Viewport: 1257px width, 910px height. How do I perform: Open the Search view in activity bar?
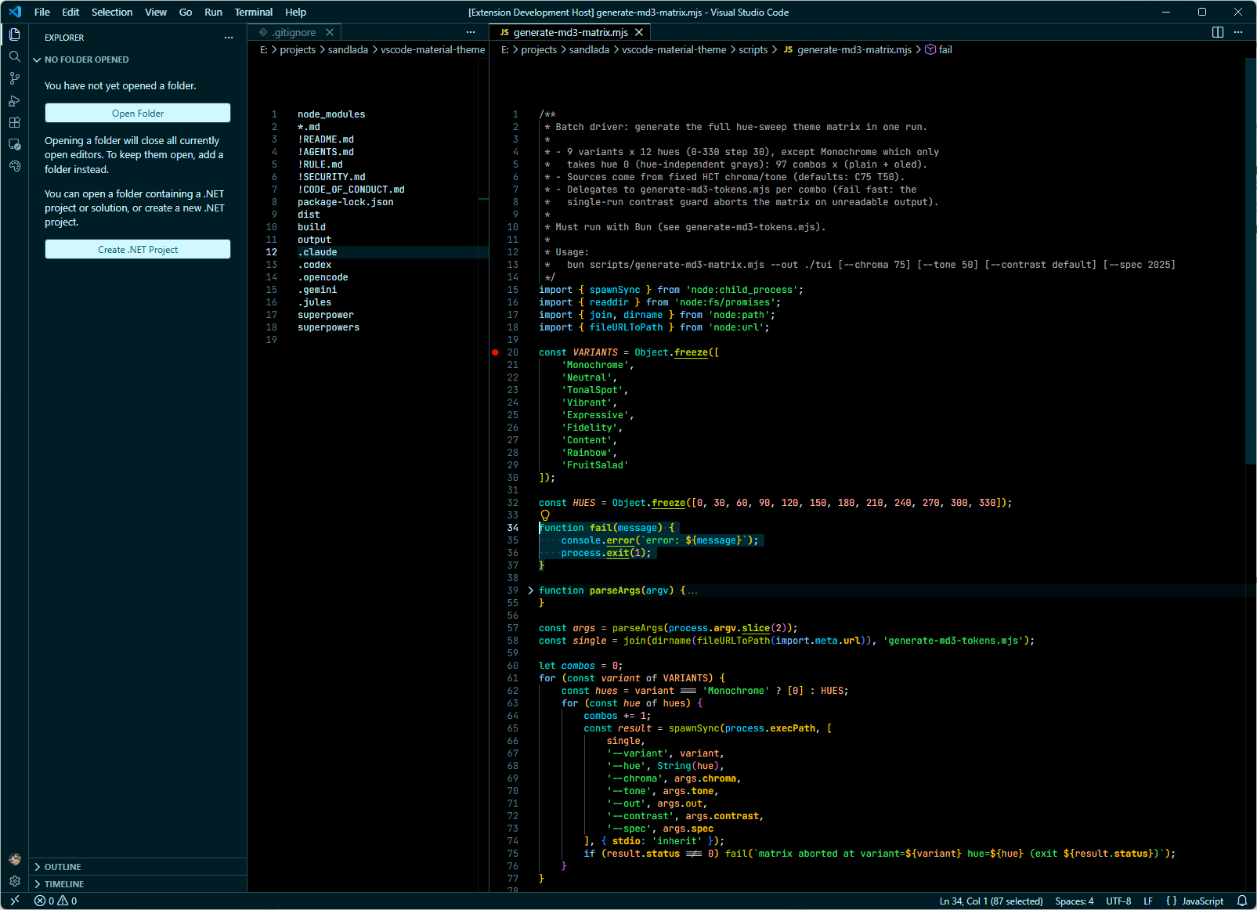pos(14,56)
